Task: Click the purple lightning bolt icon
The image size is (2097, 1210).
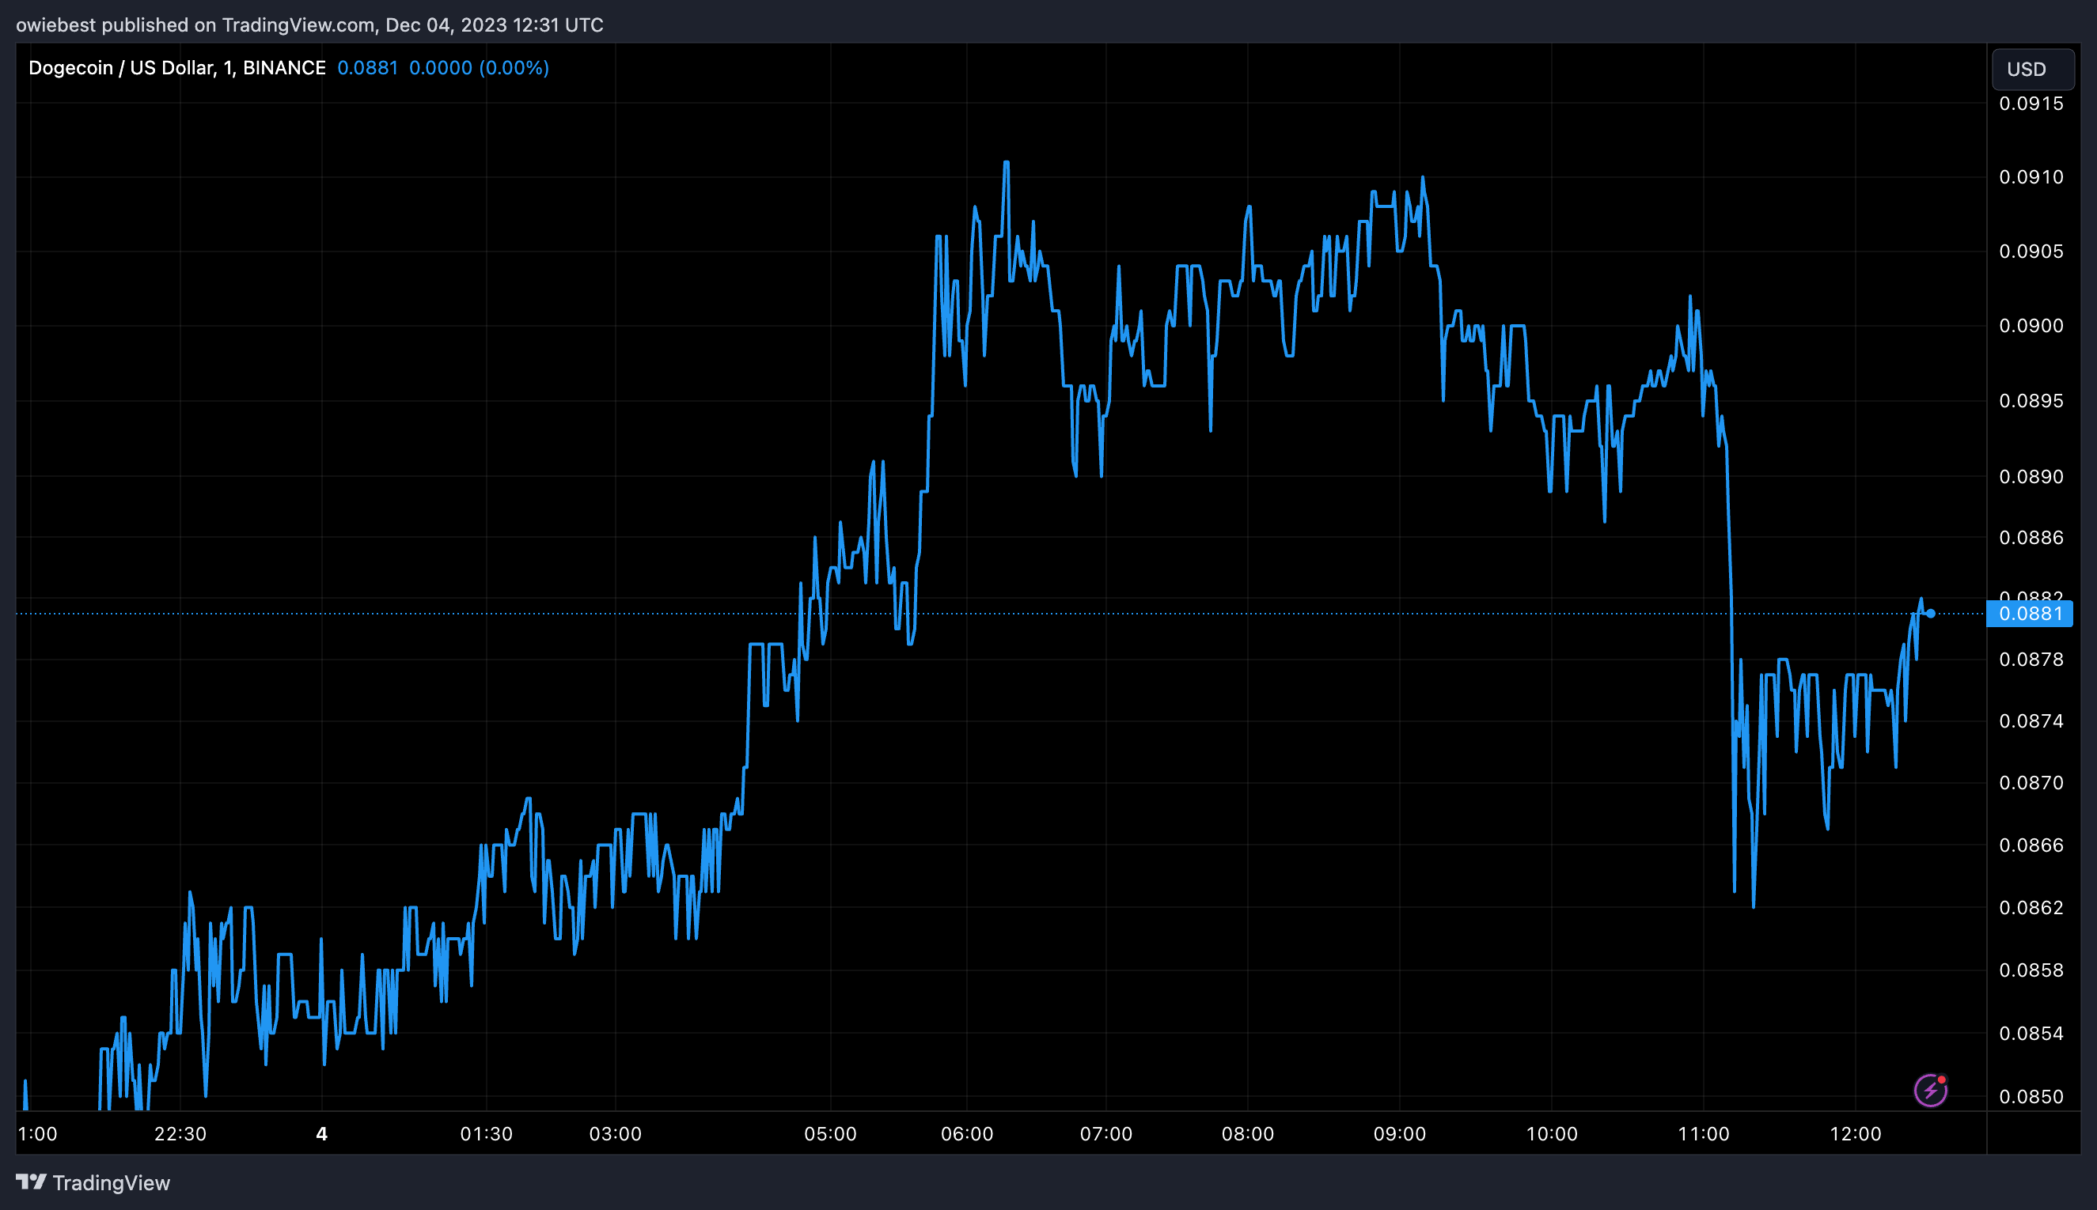Action: point(1930,1091)
